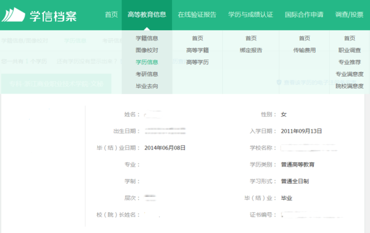Click the 普通全日制 value
The height and width of the screenshot is (233, 370).
tap(295, 181)
